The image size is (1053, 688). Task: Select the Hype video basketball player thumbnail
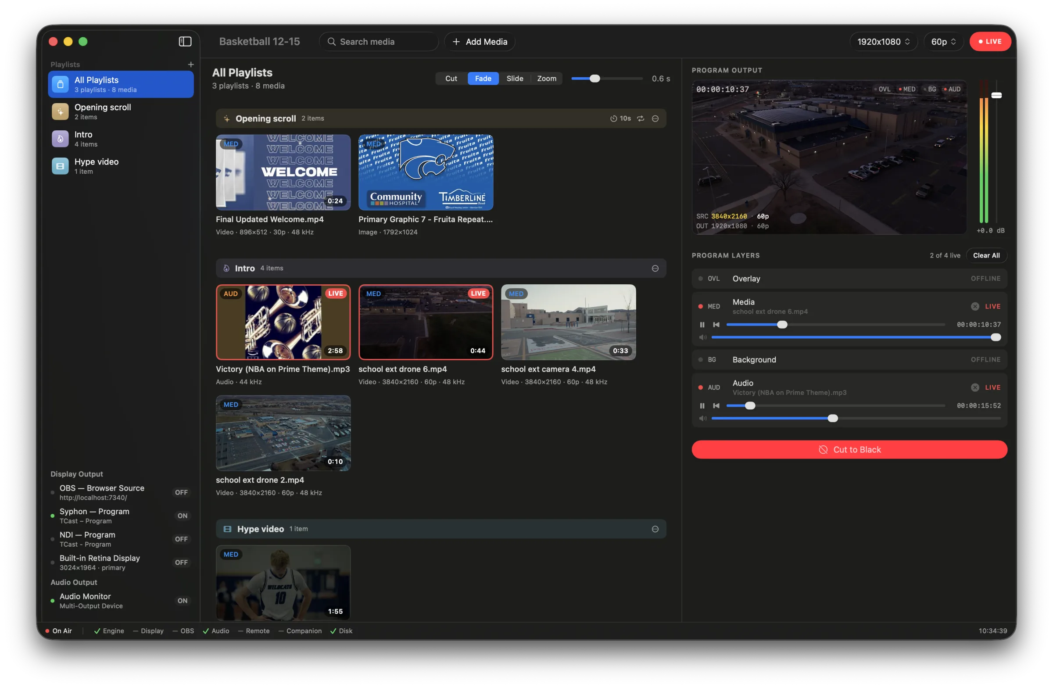(x=283, y=583)
